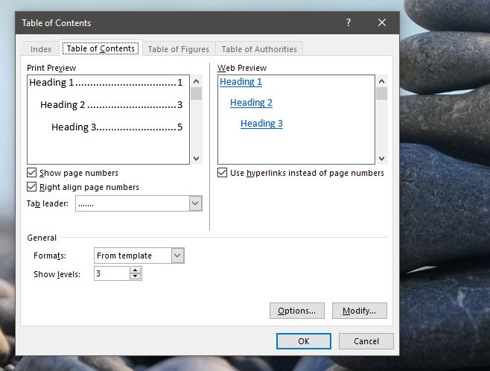
Task: Click the Show levels number field
Action: click(112, 273)
